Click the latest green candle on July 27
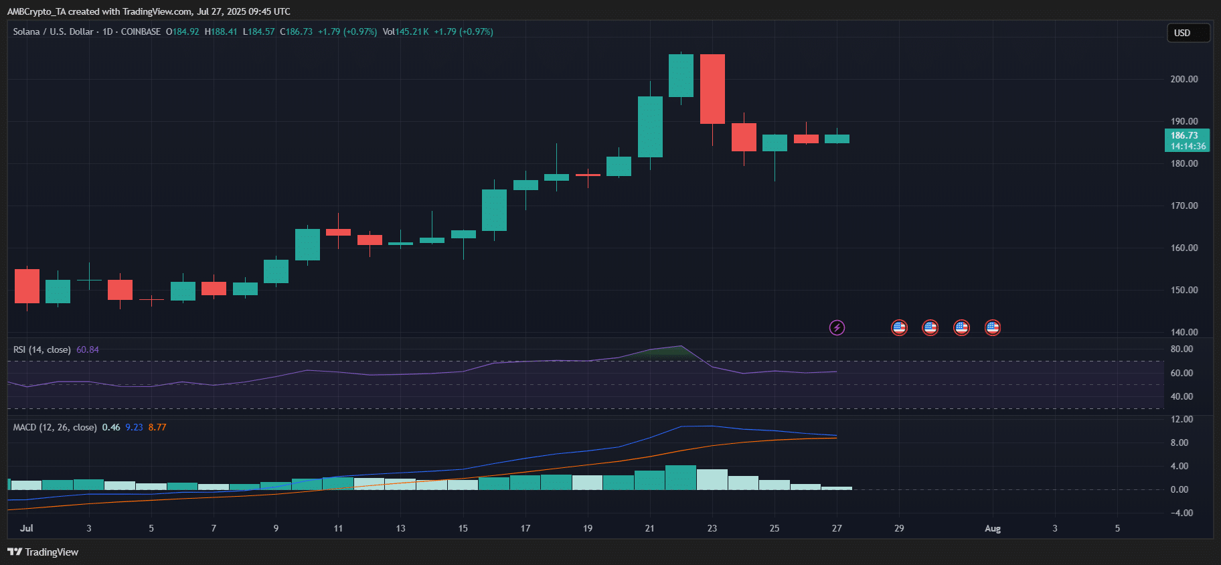Image resolution: width=1221 pixels, height=565 pixels. point(837,139)
